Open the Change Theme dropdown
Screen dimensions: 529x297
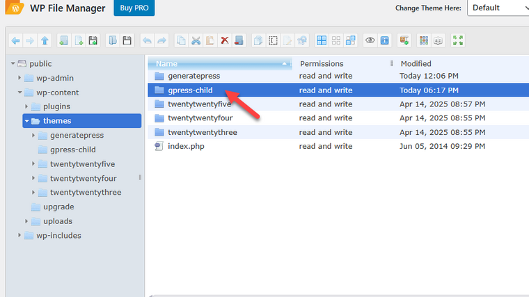point(498,8)
